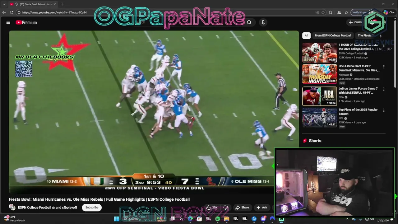
Task: Open Top Plays 2025 Regular Season title
Action: (x=358, y=112)
